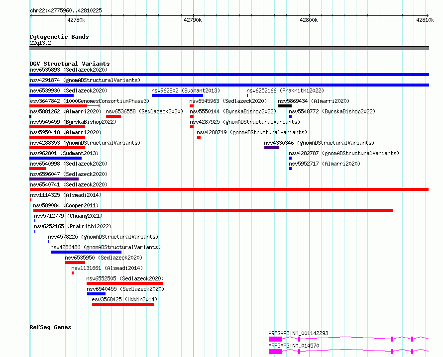443x357 pixels.
Task: Click the long red nsv6540741 bar
Action: click(x=229, y=189)
